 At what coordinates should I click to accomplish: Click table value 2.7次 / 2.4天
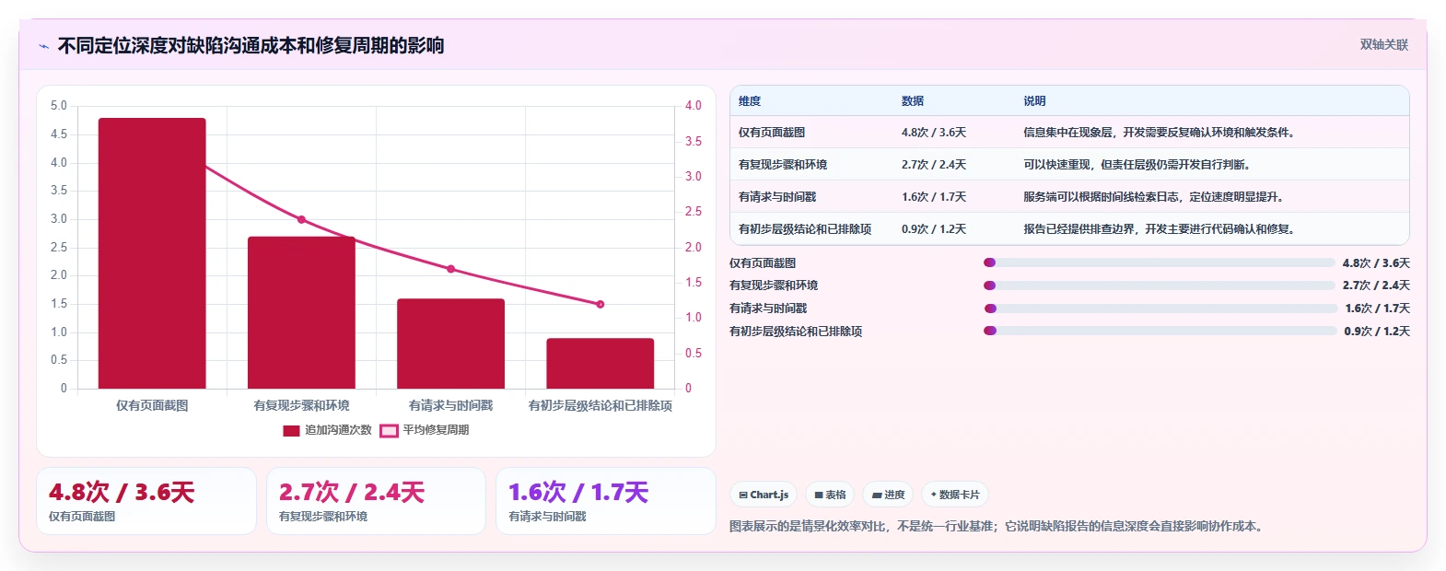point(934,165)
